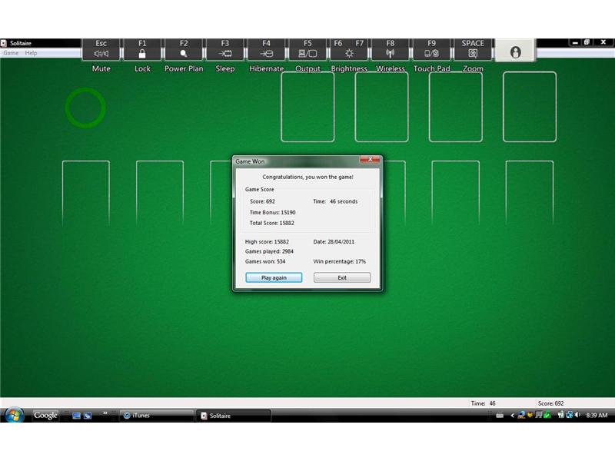This screenshot has height=461, width=615.
Task: Click Play again in Game Won dialog
Action: (274, 277)
